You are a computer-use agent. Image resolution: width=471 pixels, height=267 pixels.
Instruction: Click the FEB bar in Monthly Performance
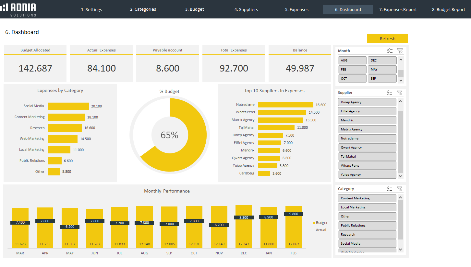[x=294, y=230]
